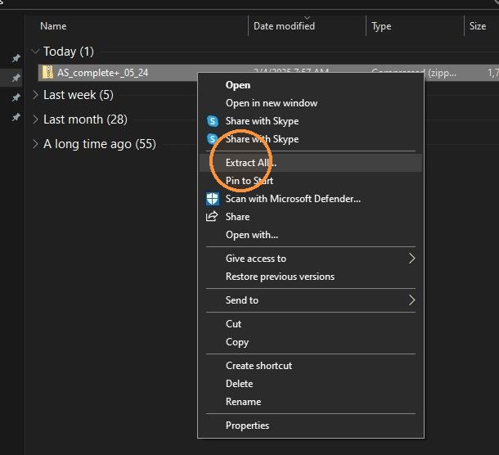Sort by the Name column header
Screen dimensions: 499x455
(53, 26)
